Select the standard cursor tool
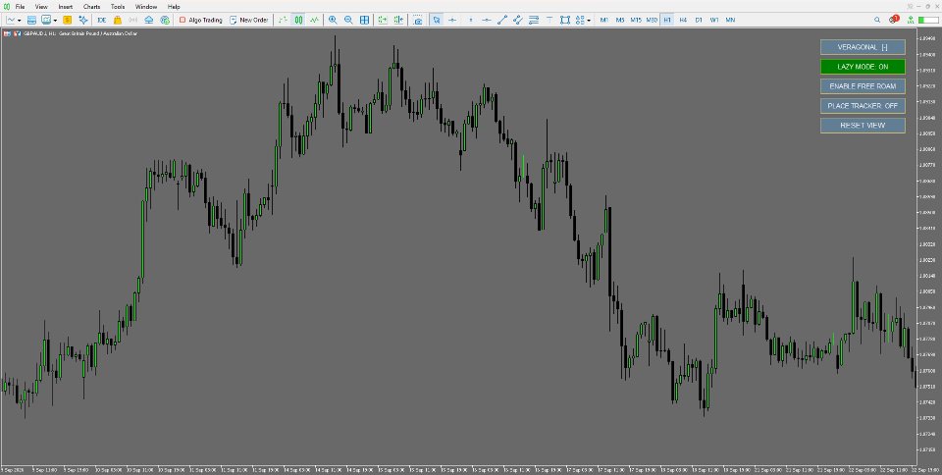942x475 pixels. click(436, 20)
